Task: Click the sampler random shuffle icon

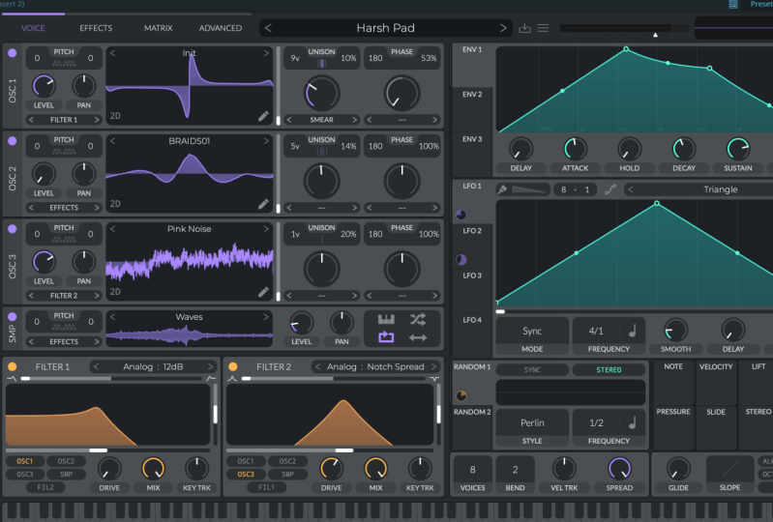Action: (x=418, y=320)
